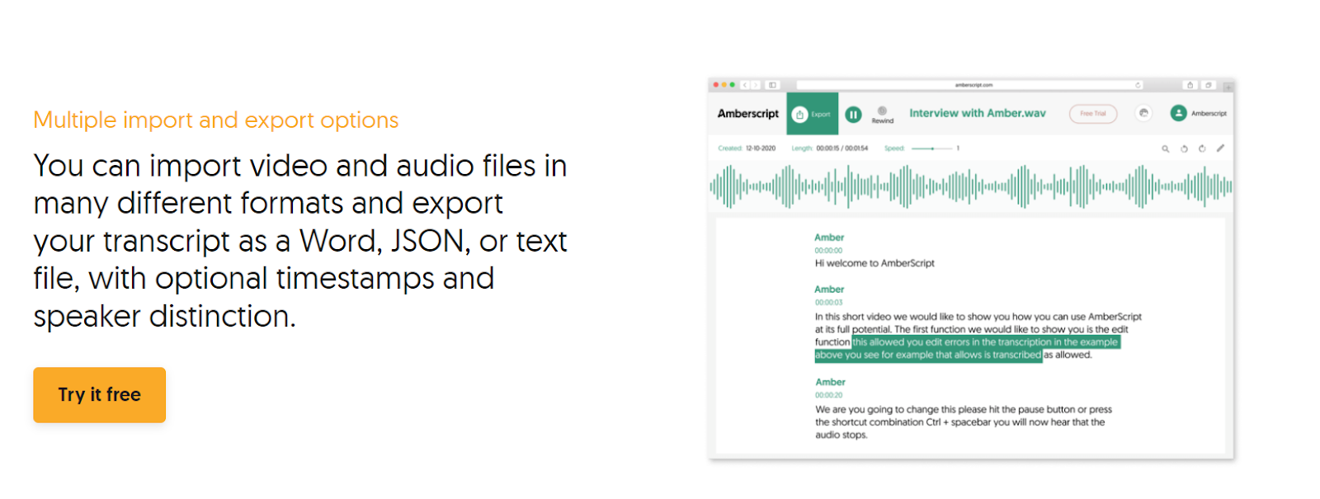
Task: Click the Free Trial pill button
Action: [x=1093, y=114]
